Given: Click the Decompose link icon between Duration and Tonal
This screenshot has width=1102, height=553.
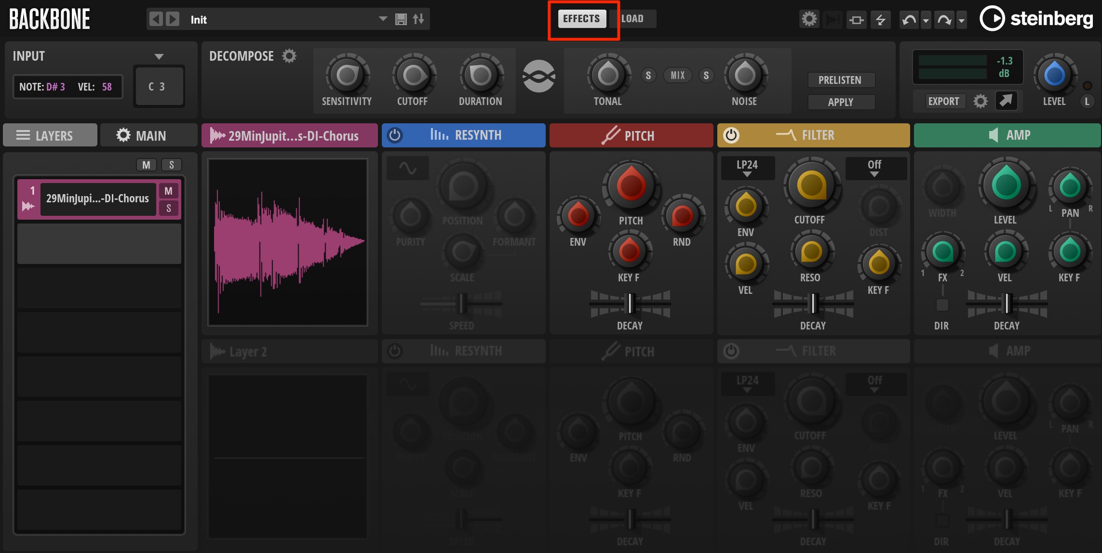Looking at the screenshot, I should point(539,76).
